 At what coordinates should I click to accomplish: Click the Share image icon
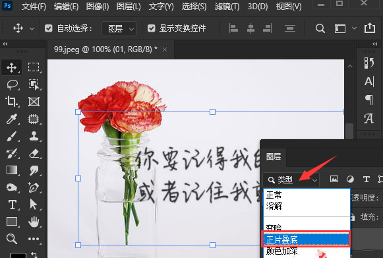coord(370,28)
